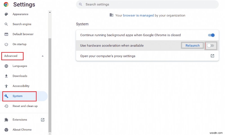Open the 'browser is managed' link

(x=138, y=15)
